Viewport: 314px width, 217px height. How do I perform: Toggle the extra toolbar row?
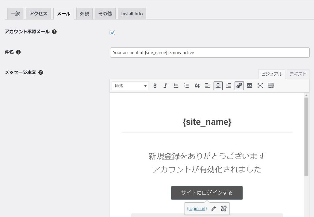tap(271, 86)
